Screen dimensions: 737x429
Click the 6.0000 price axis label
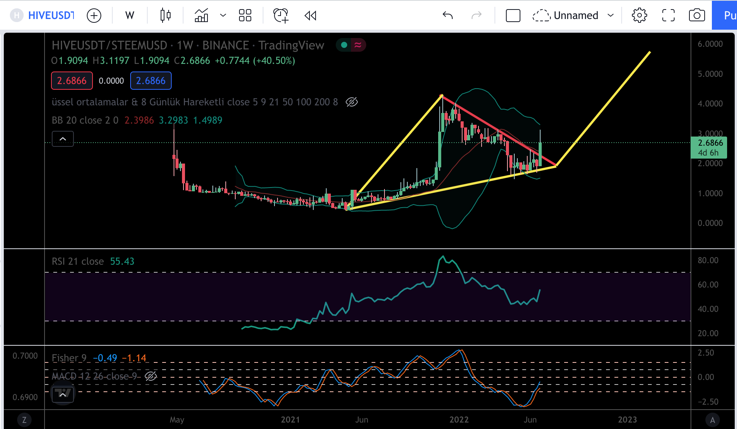tap(710, 44)
